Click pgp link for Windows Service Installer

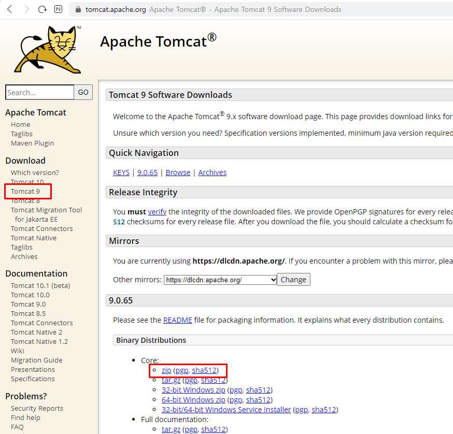click(301, 410)
